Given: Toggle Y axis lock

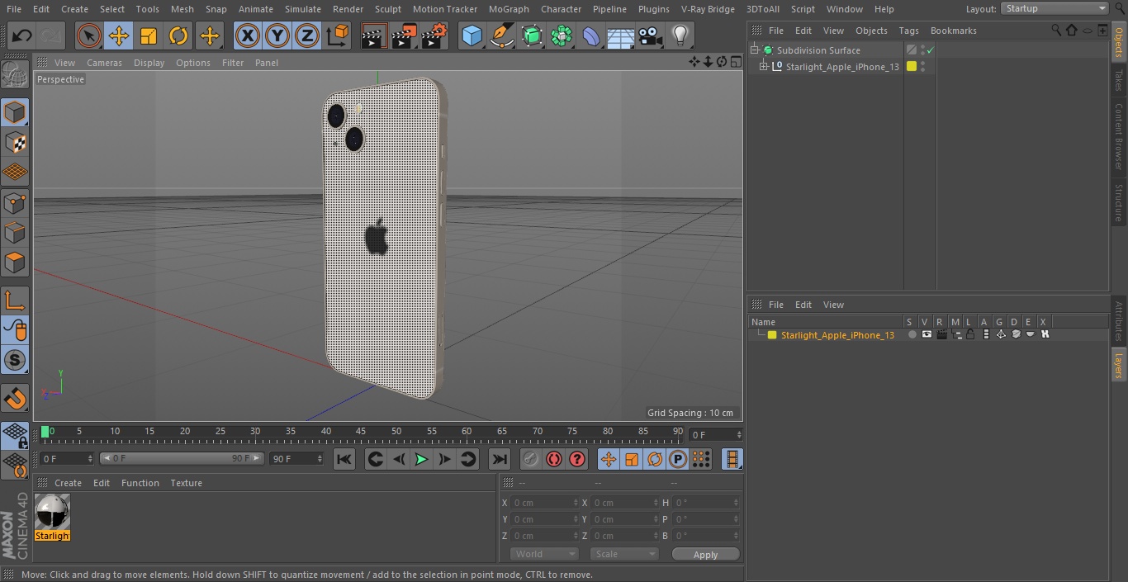Looking at the screenshot, I should pyautogui.click(x=277, y=35).
